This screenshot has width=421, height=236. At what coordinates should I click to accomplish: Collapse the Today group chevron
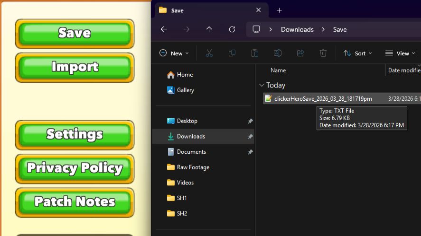(x=262, y=85)
